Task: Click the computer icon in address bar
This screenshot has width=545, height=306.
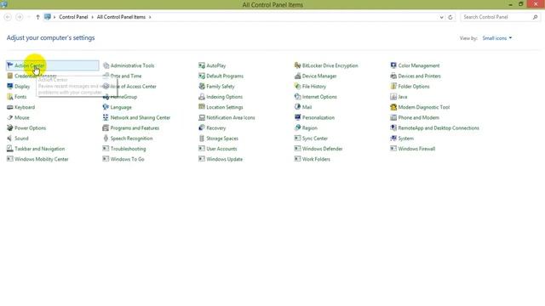Action: coord(48,17)
